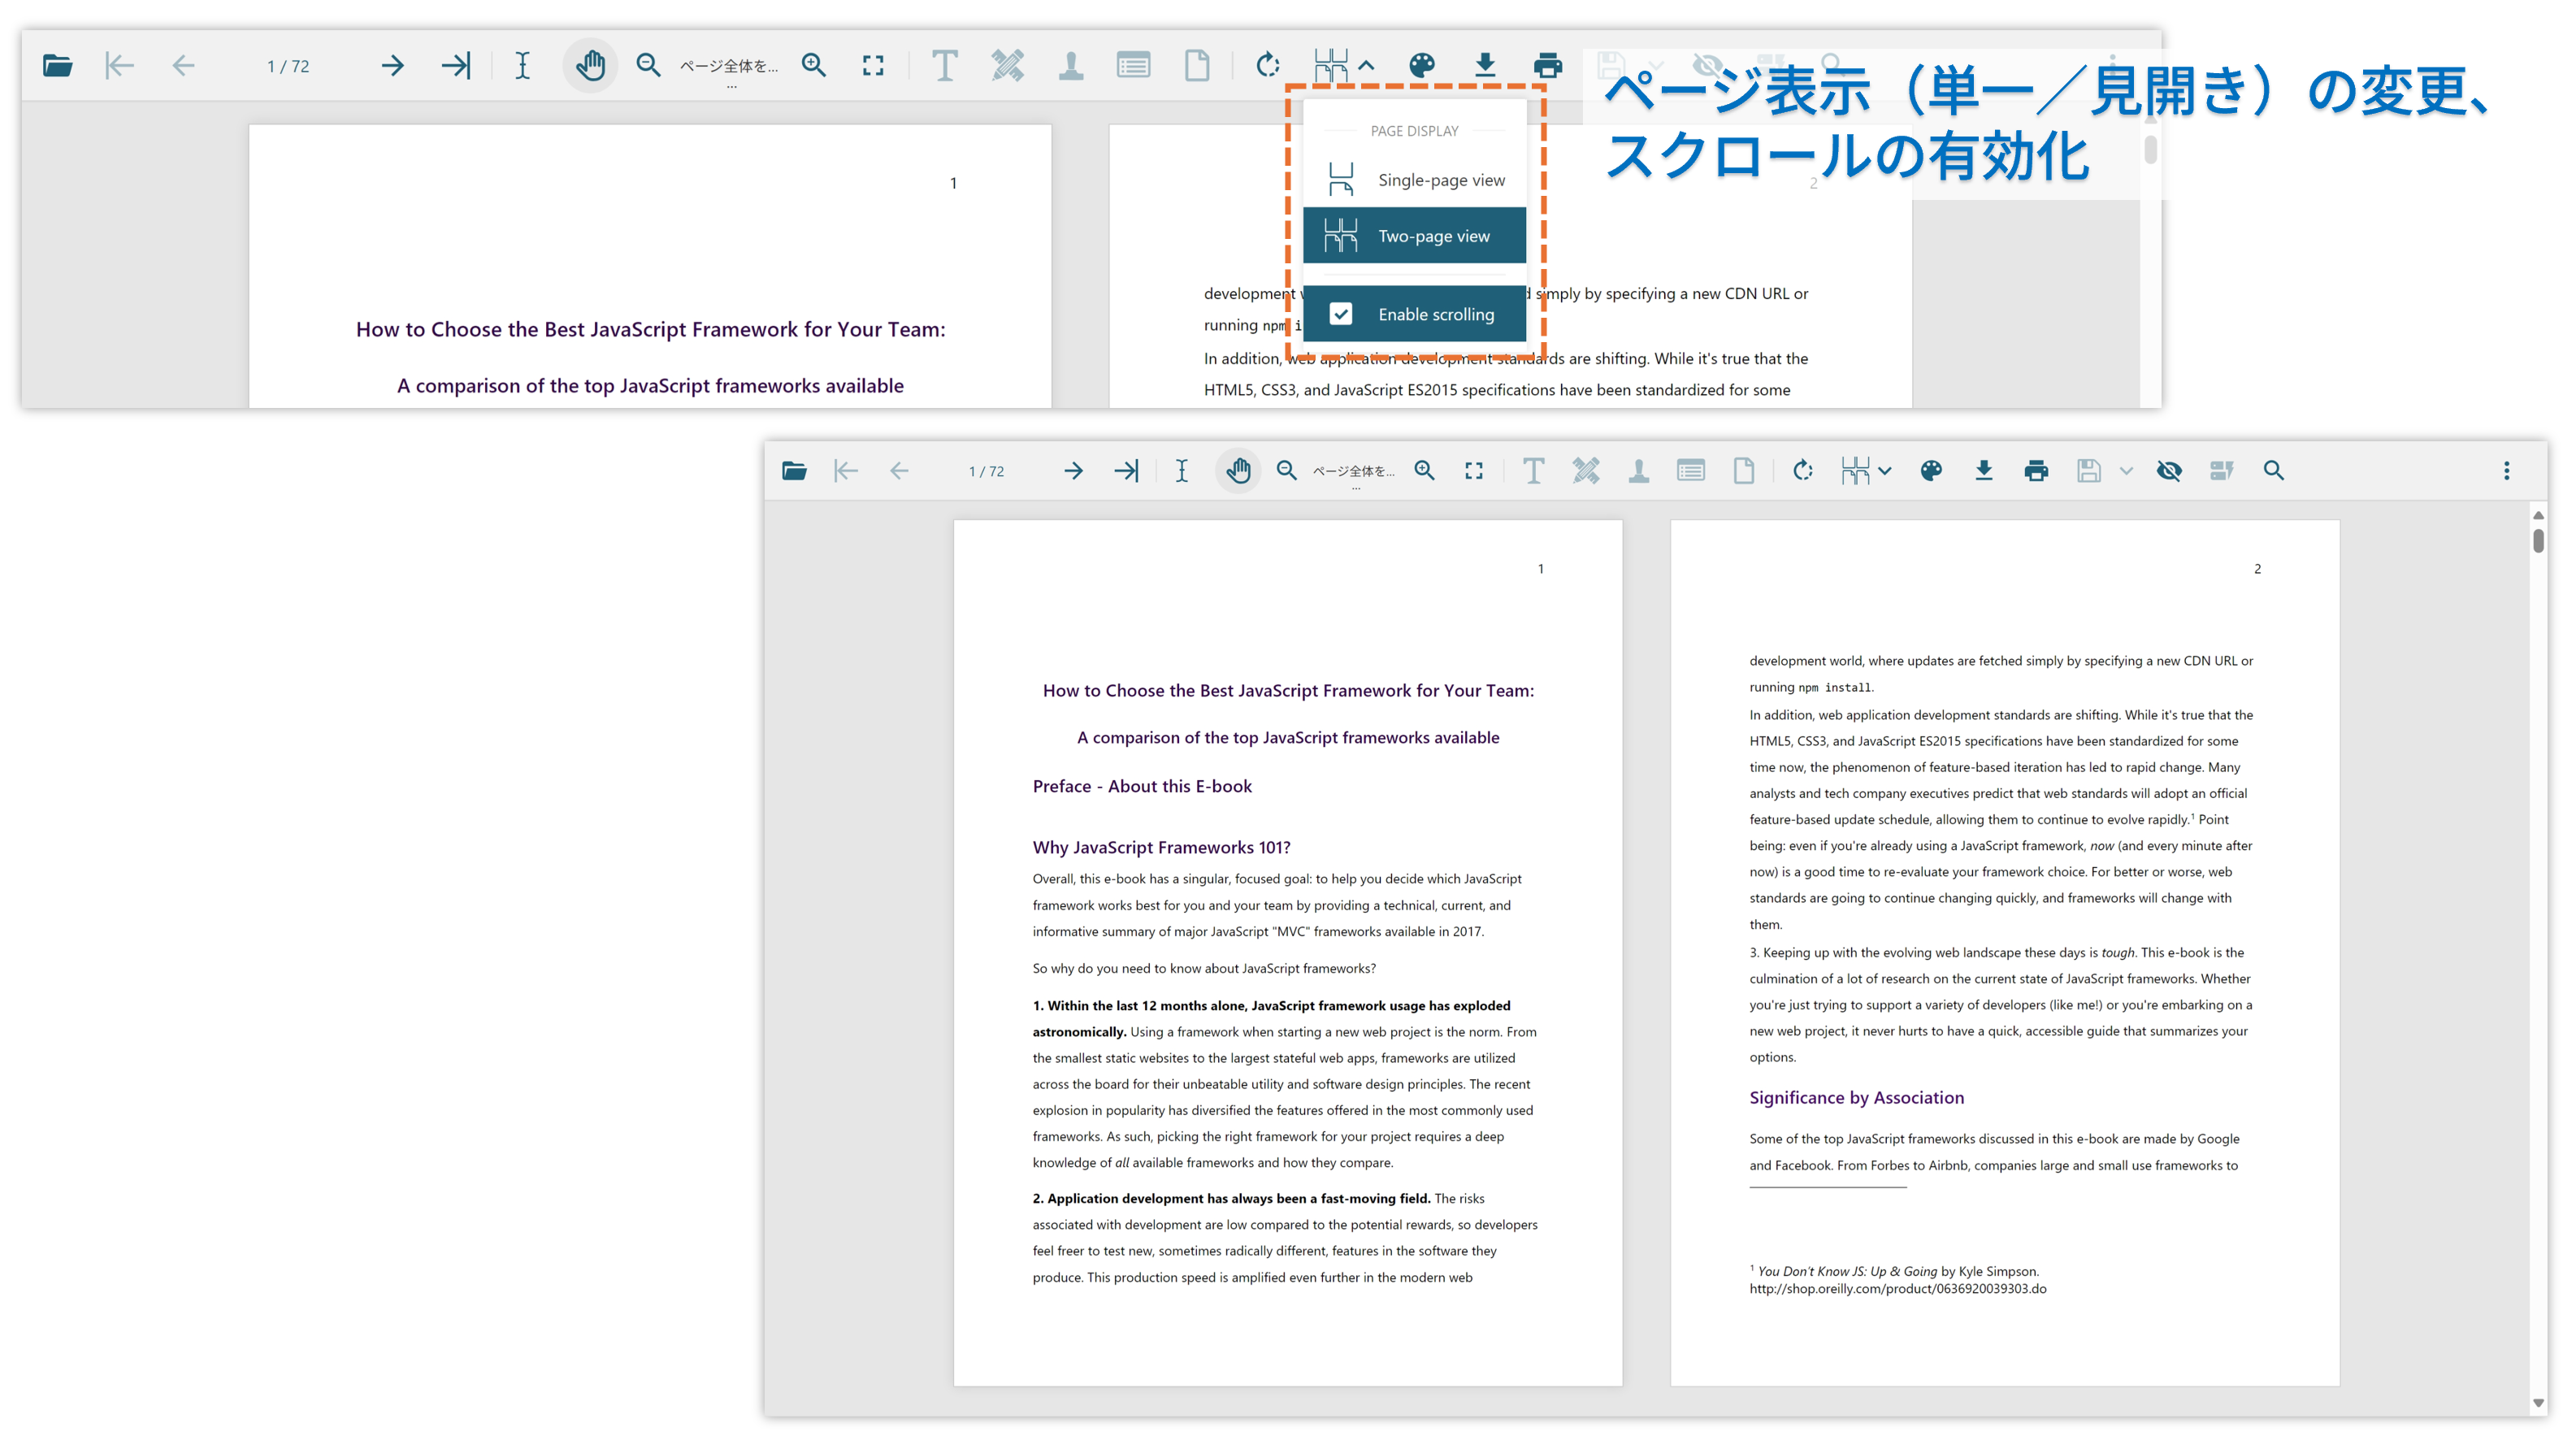The width and height of the screenshot is (2576, 1449).
Task: Activate pan hand tool in lower viewer
Action: [x=1238, y=471]
